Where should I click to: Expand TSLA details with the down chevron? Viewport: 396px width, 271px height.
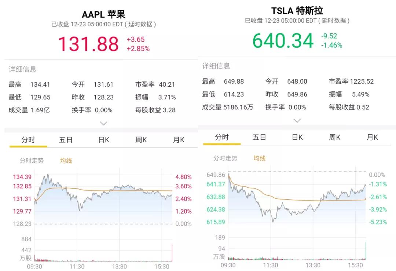pyautogui.click(x=297, y=120)
